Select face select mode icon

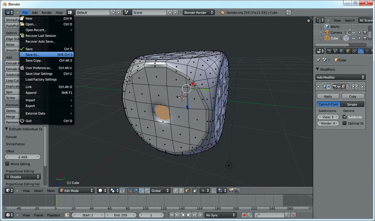pos(187,191)
